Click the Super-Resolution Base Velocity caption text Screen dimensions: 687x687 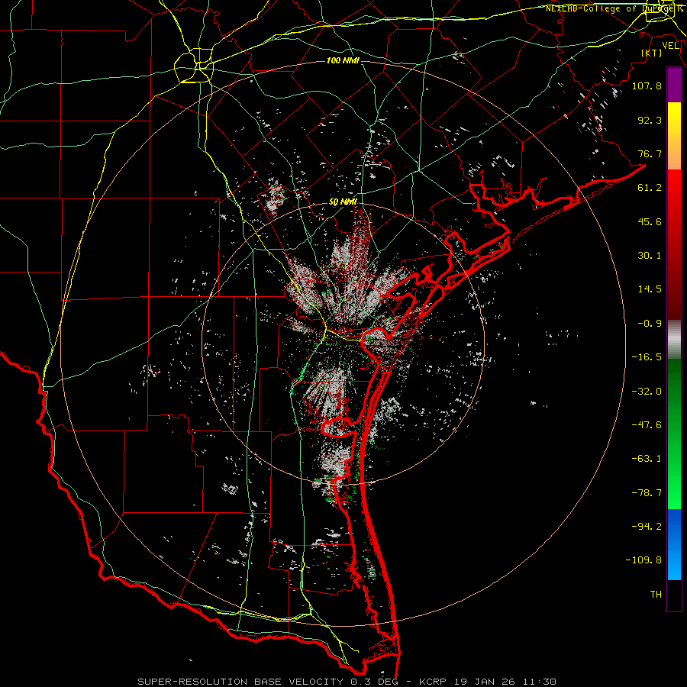click(347, 682)
